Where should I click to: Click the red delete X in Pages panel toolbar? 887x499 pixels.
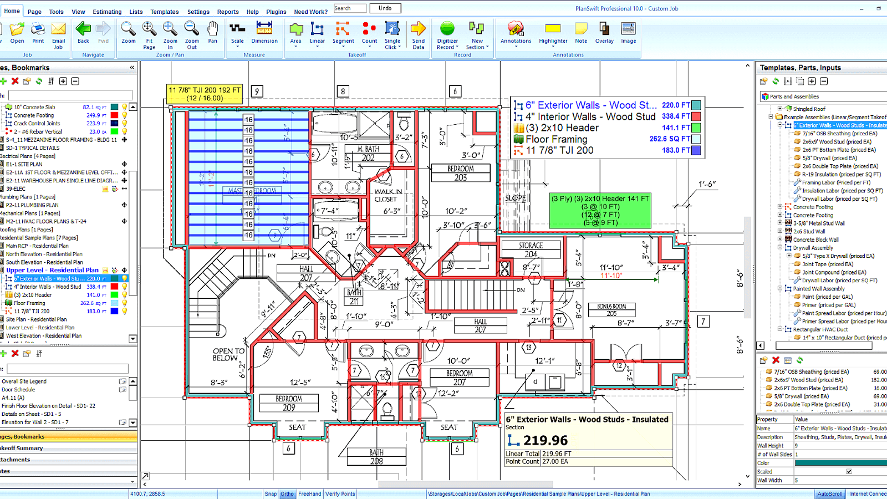(15, 81)
